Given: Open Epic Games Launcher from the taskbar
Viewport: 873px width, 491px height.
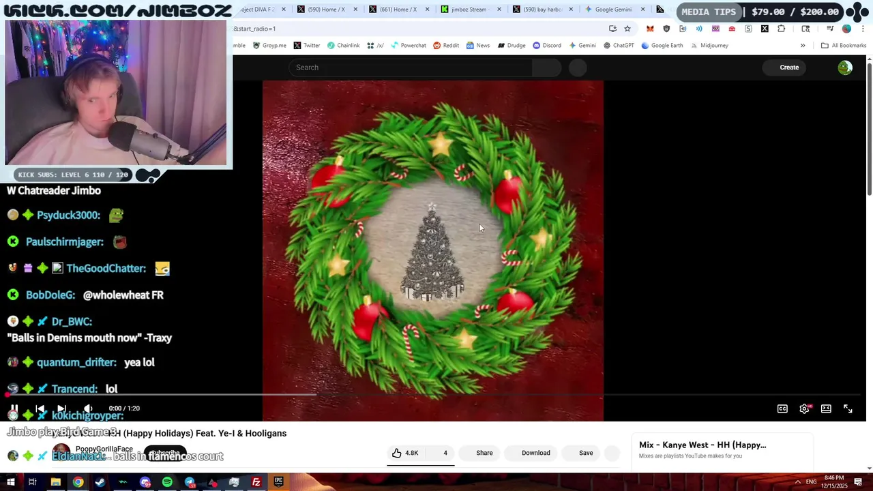Looking at the screenshot, I should 278,482.
